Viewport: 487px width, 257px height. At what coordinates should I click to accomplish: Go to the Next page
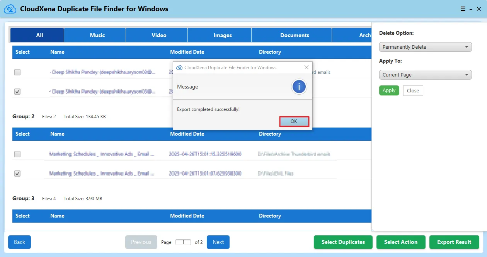coord(218,242)
